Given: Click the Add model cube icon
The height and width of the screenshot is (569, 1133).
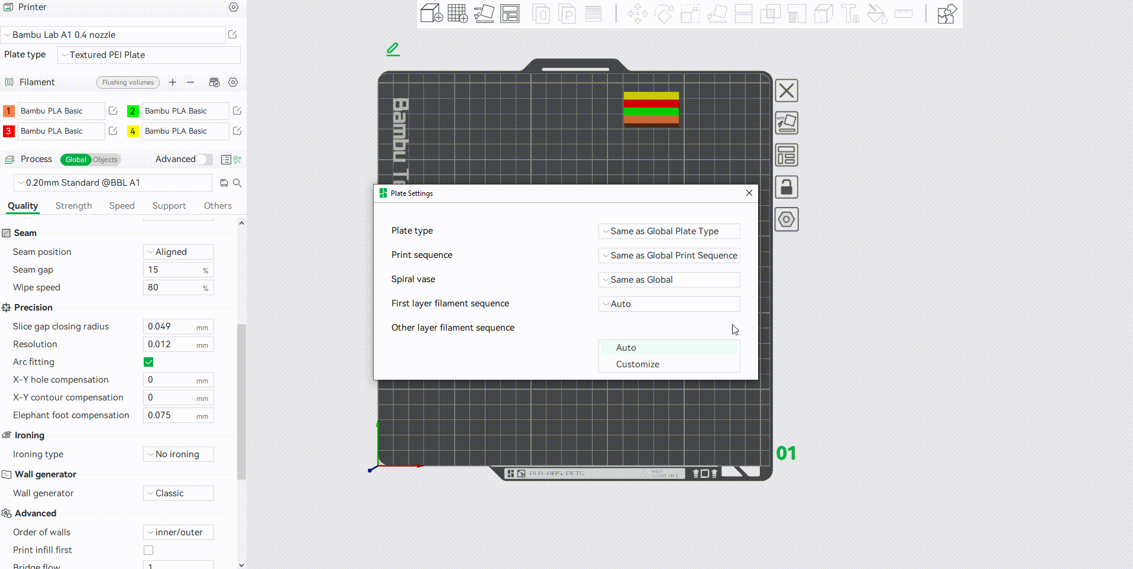Looking at the screenshot, I should [432, 13].
